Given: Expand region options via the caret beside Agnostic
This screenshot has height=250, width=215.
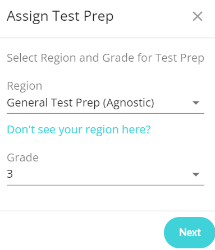Looking at the screenshot, I should [196, 103].
